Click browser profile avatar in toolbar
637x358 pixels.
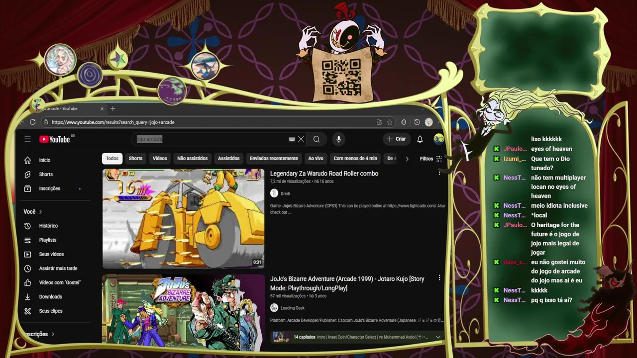pos(429,122)
